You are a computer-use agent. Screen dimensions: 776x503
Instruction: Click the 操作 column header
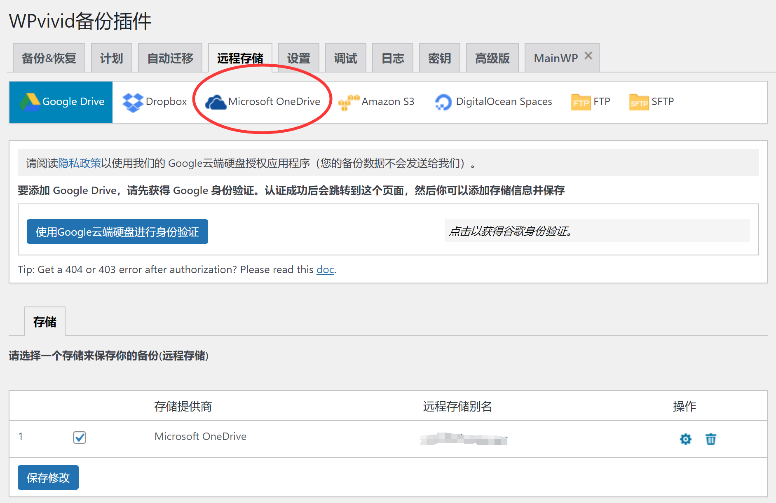(x=685, y=406)
